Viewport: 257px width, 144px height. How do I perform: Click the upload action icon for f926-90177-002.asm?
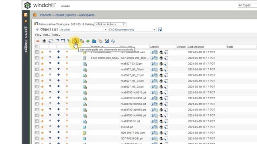pos(161,133)
